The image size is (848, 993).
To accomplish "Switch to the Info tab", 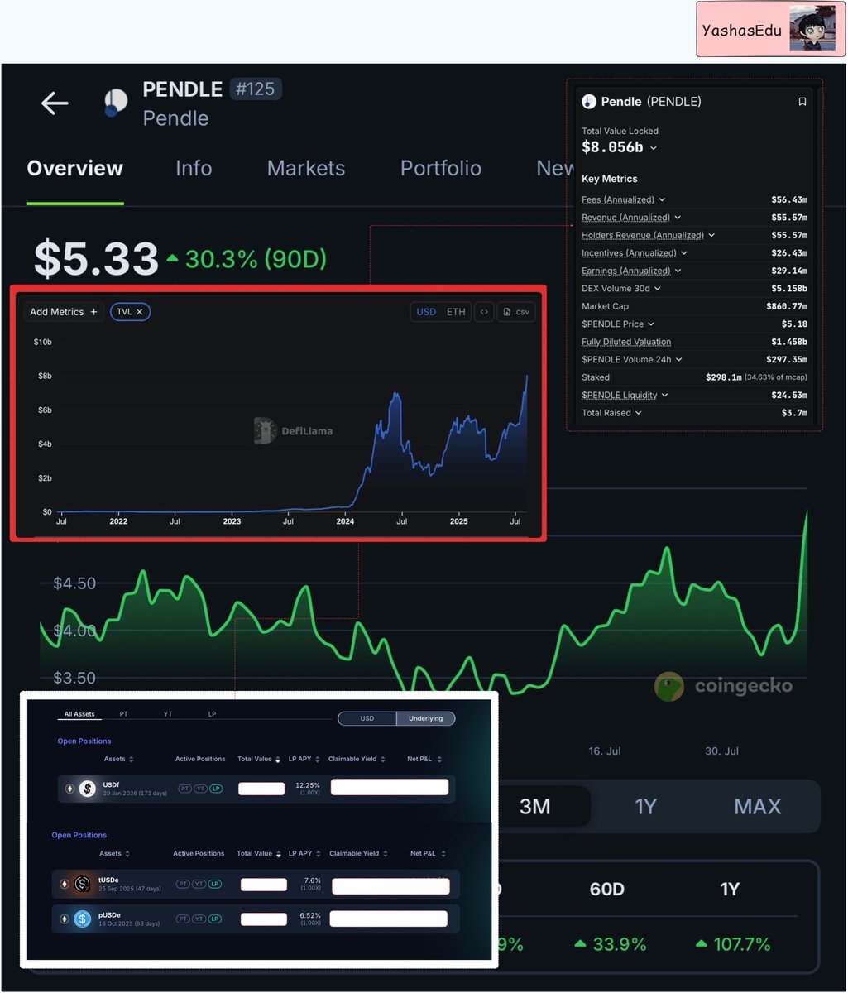I will [x=194, y=169].
